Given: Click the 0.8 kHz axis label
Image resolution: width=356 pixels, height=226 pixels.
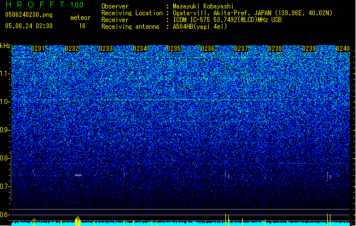Looking at the screenshot, I should pos(5,158).
